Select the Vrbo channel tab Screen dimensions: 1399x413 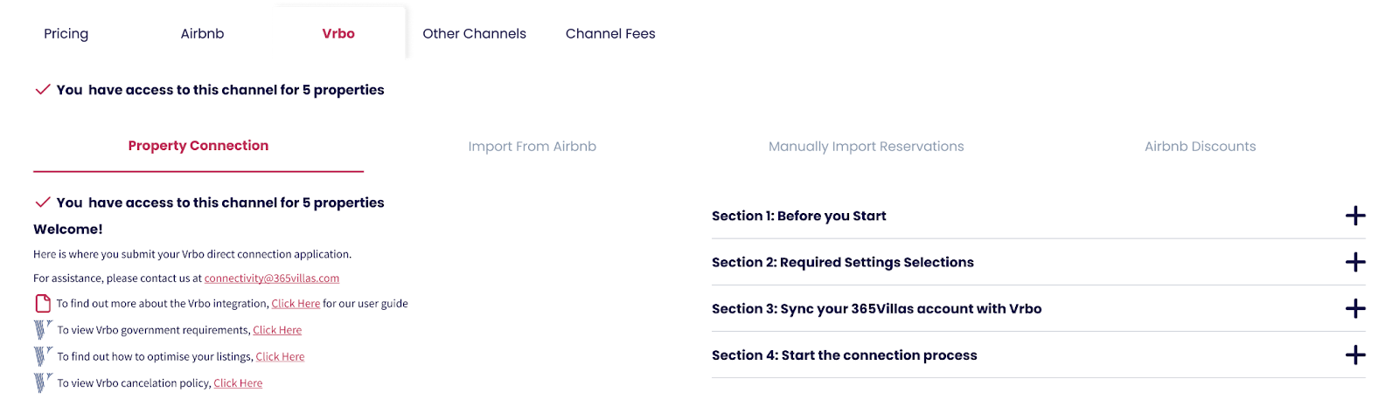click(338, 34)
